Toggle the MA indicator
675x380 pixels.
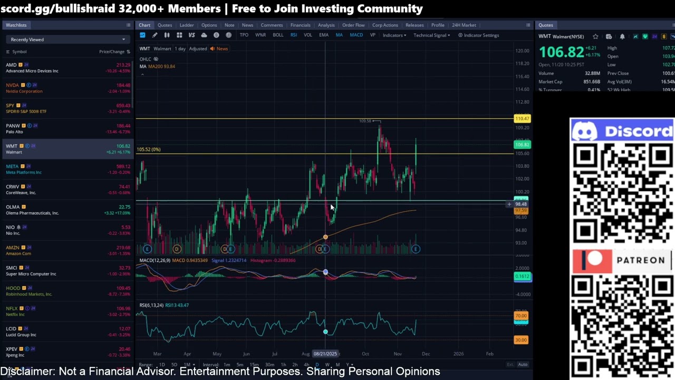point(339,35)
